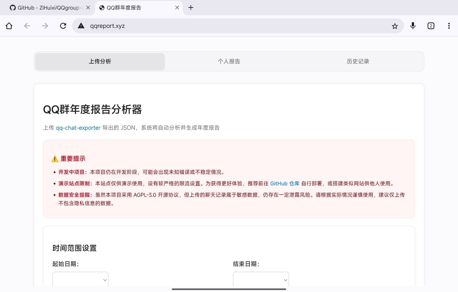
Task: Click the address bar showing qqreport.xyz
Action: 238,26
